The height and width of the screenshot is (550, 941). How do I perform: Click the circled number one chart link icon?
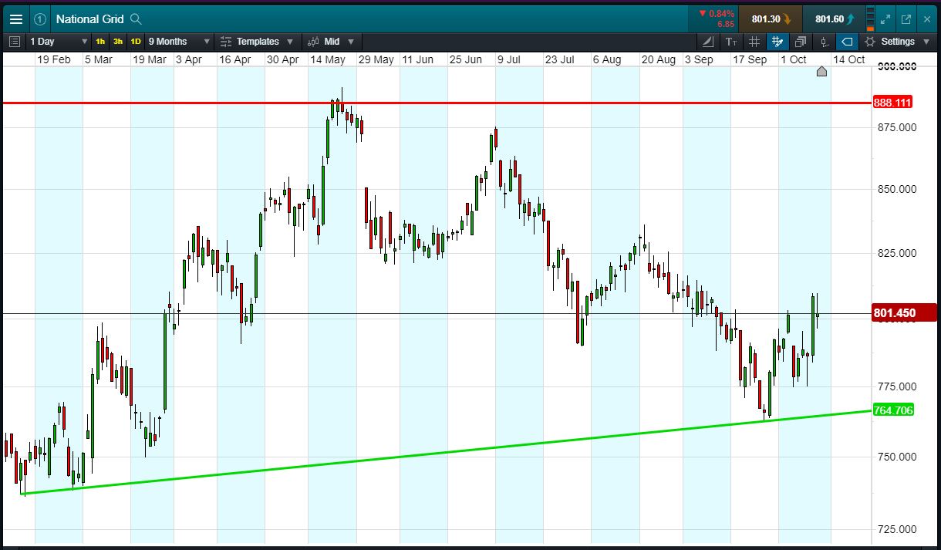click(x=40, y=19)
